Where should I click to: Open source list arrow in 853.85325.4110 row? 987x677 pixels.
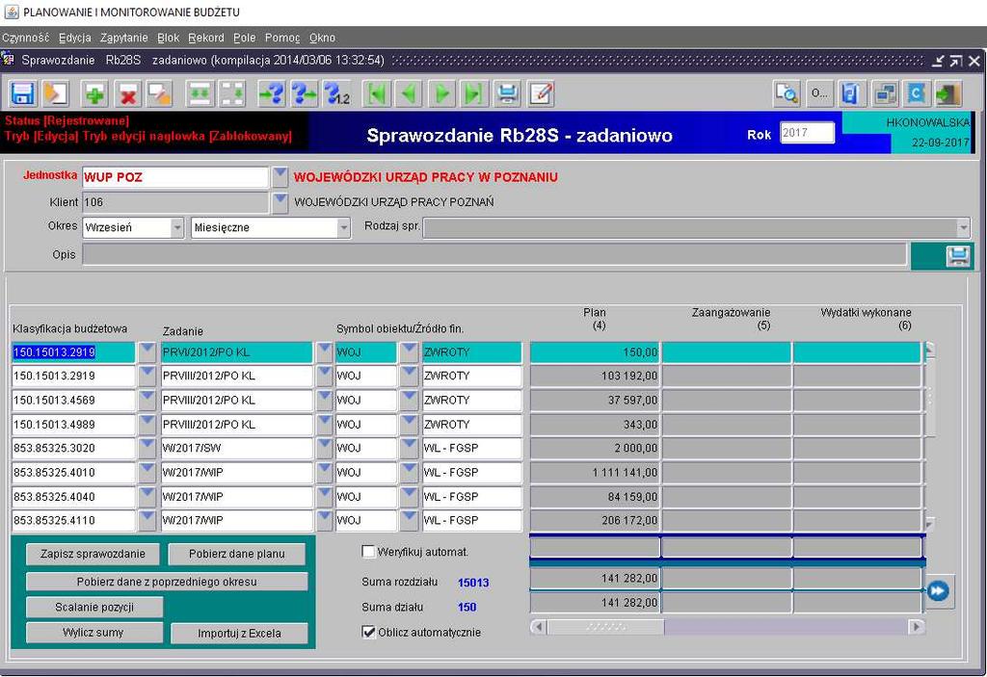[x=409, y=520]
